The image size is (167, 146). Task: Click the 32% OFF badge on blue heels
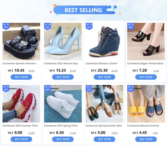coord(47,26)
